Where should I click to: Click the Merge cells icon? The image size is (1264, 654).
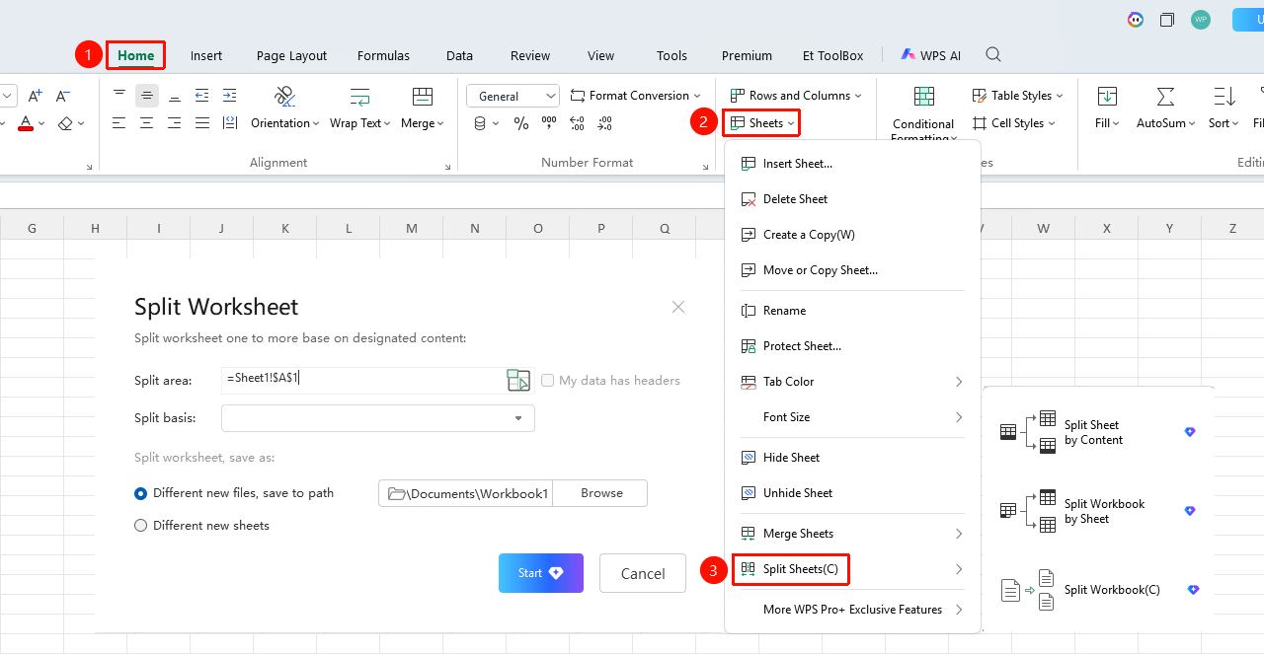[423, 96]
